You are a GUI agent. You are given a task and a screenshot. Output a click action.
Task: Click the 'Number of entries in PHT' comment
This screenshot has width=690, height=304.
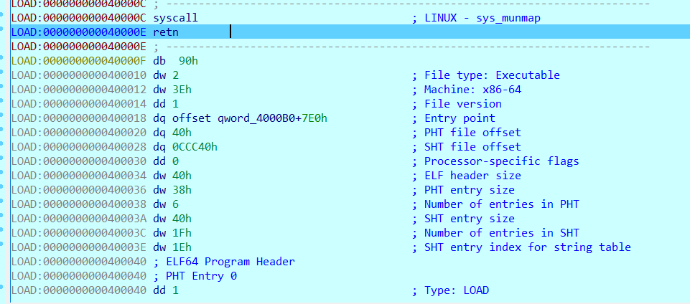coord(501,204)
